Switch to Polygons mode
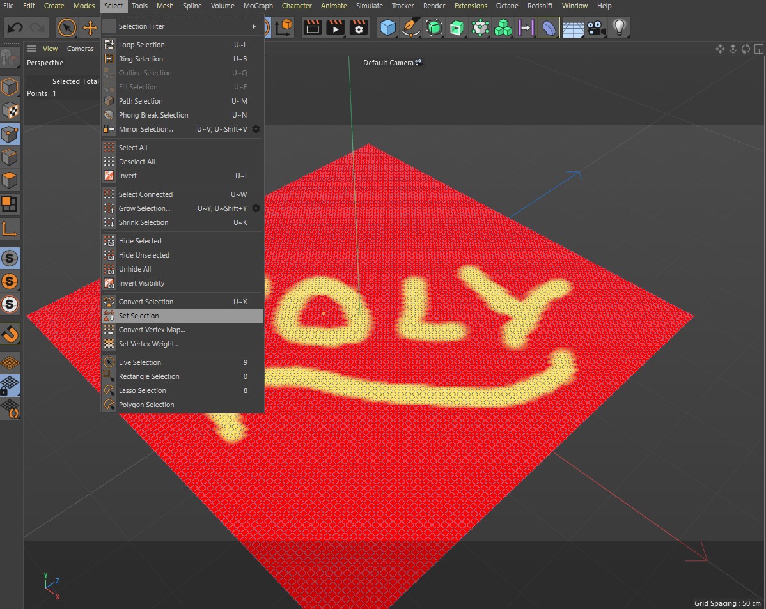Image resolution: width=766 pixels, height=609 pixels. (10, 180)
